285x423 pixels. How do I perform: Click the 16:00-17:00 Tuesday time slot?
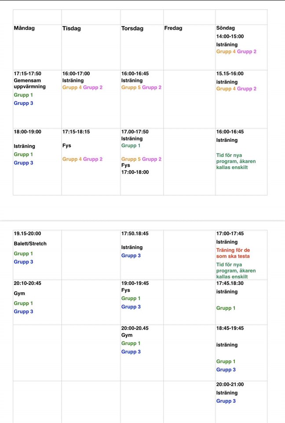[76, 74]
